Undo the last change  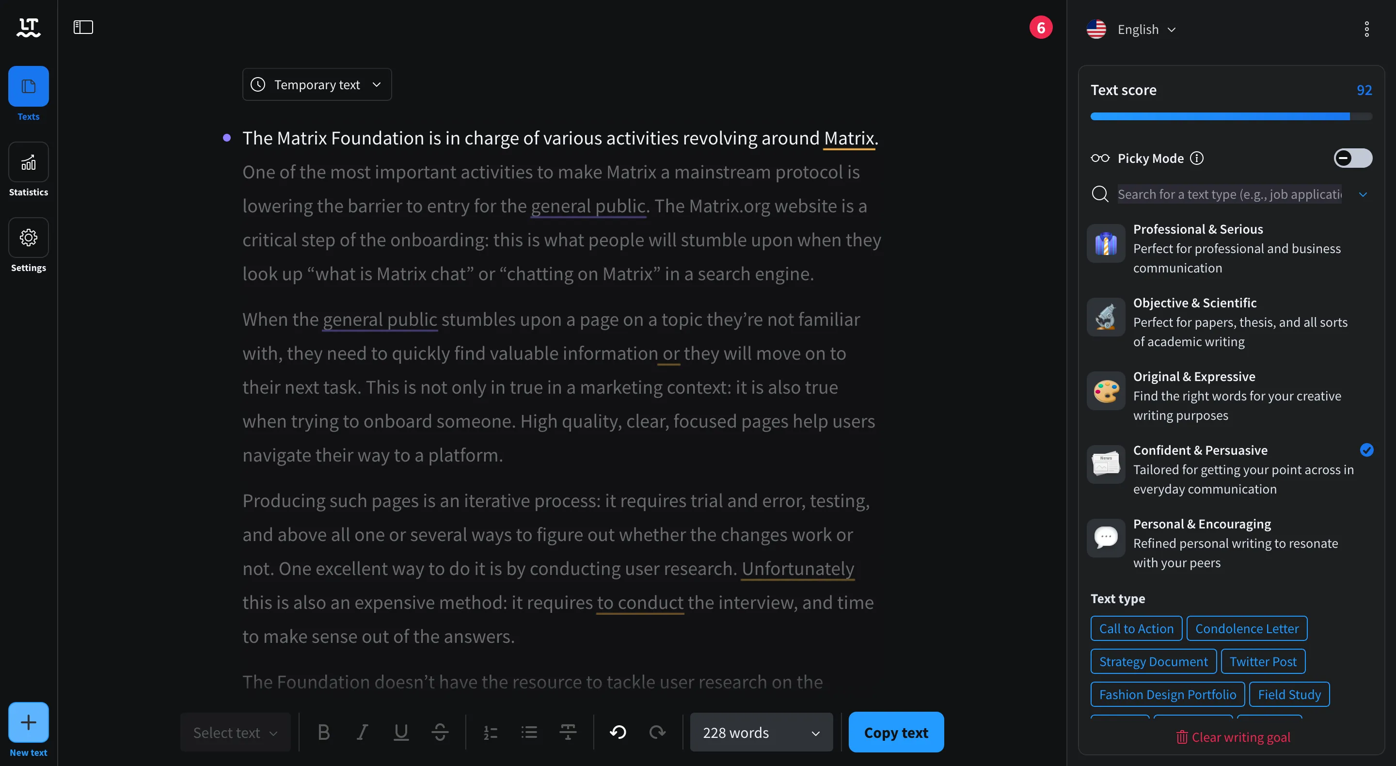point(618,731)
